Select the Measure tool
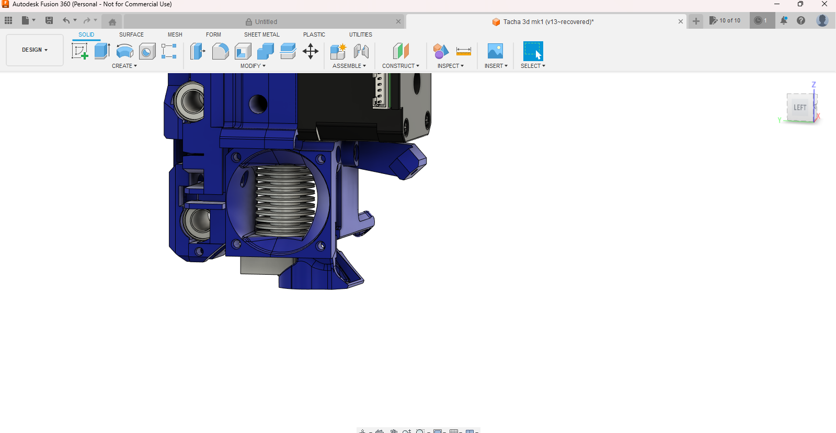 [464, 51]
